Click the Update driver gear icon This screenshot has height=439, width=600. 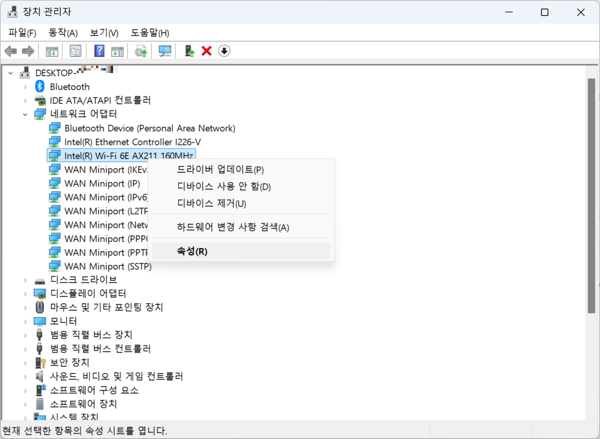pos(141,51)
